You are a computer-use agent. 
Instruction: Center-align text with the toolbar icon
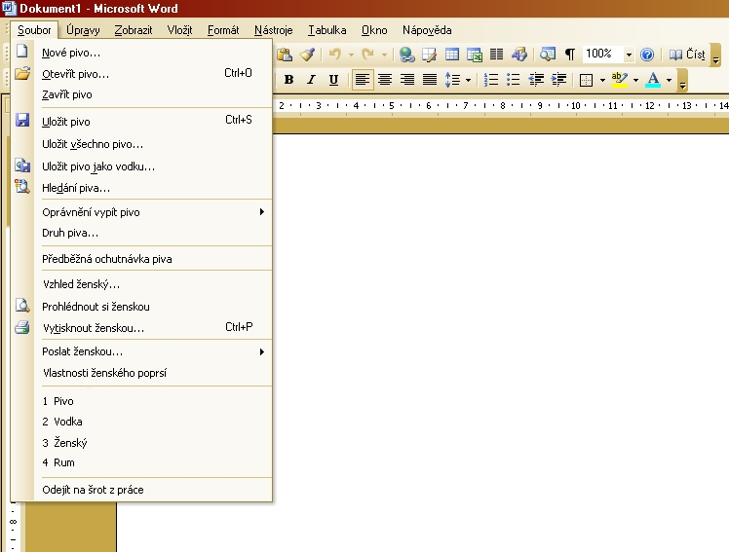[385, 80]
